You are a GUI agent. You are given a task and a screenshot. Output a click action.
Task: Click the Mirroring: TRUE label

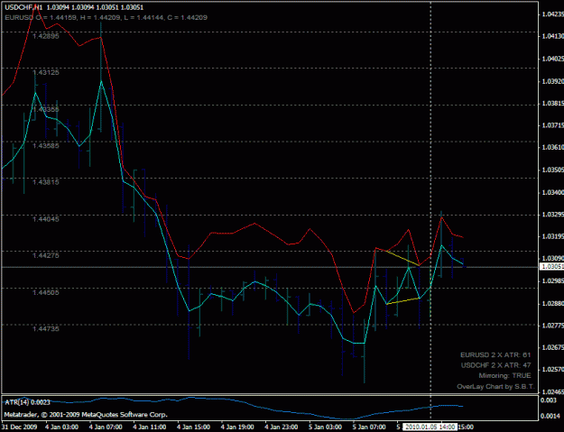point(504,375)
